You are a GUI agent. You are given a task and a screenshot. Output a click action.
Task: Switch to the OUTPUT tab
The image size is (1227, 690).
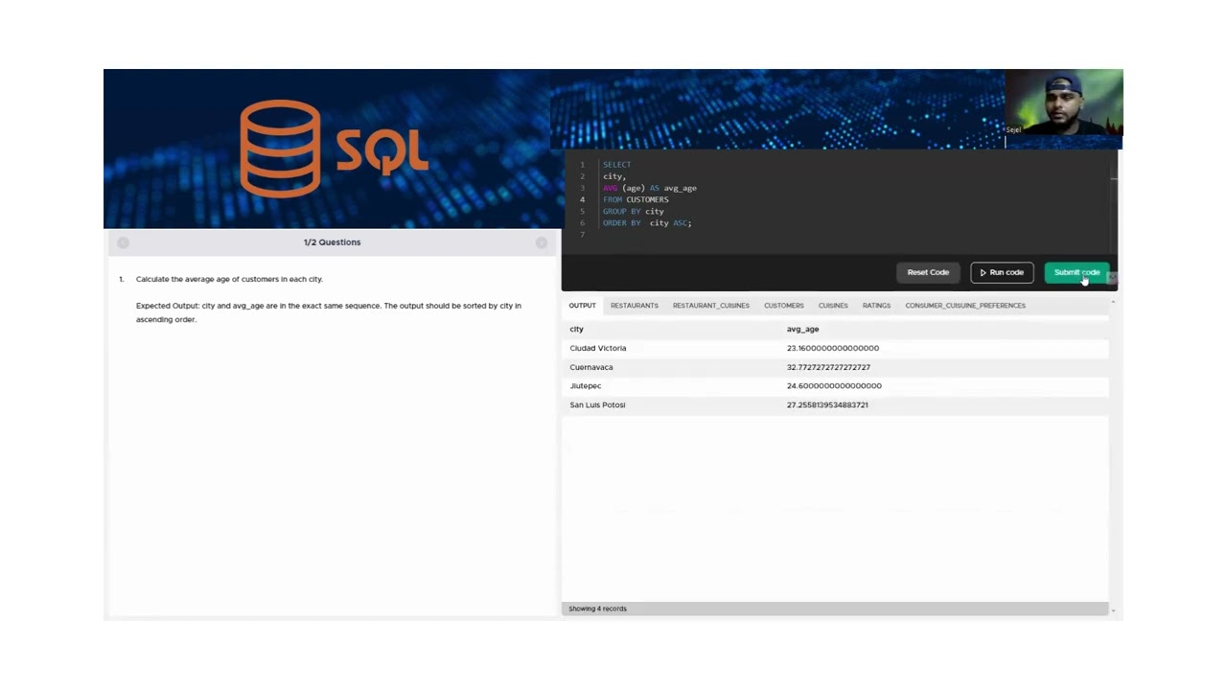click(x=582, y=306)
